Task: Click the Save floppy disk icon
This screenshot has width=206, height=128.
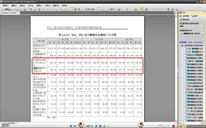Action: click(17, 9)
